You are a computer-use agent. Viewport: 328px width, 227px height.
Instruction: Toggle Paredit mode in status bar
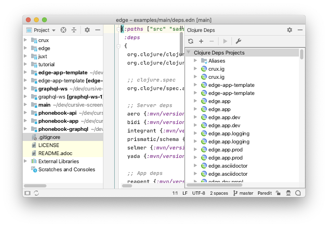265,193
